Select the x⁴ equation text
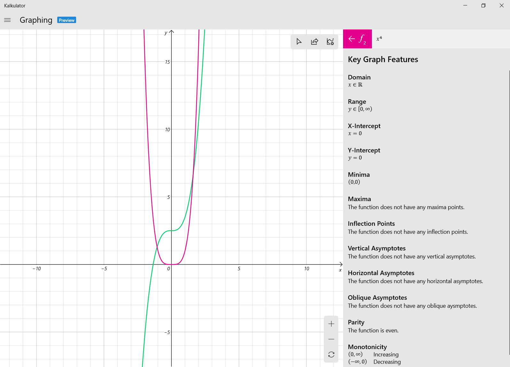Screen dimensions: 510x367 [x=379, y=39]
